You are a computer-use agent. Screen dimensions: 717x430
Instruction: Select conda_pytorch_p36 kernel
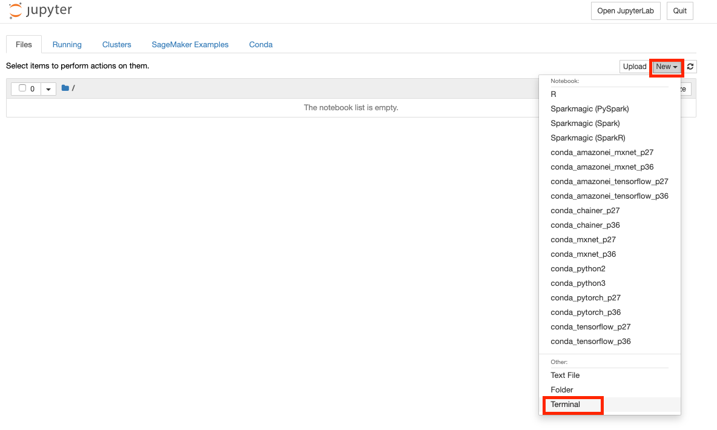pyautogui.click(x=610, y=313)
